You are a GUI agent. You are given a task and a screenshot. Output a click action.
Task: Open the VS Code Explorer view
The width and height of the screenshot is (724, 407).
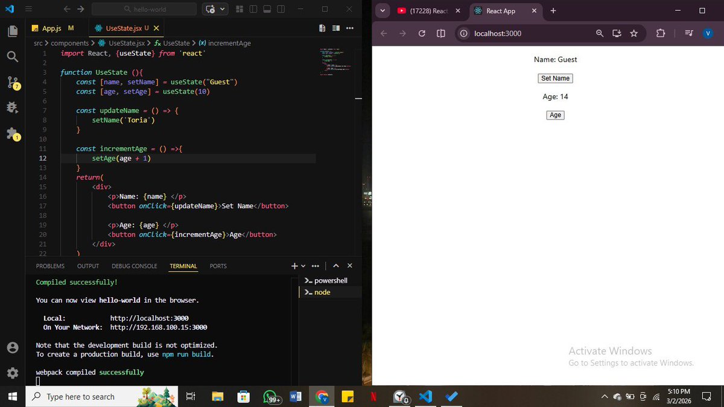13,31
